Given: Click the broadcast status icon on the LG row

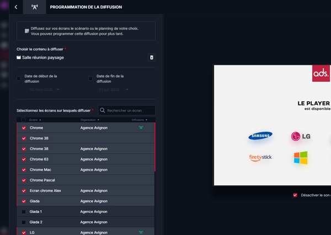Looking at the screenshot, I should point(141,232).
